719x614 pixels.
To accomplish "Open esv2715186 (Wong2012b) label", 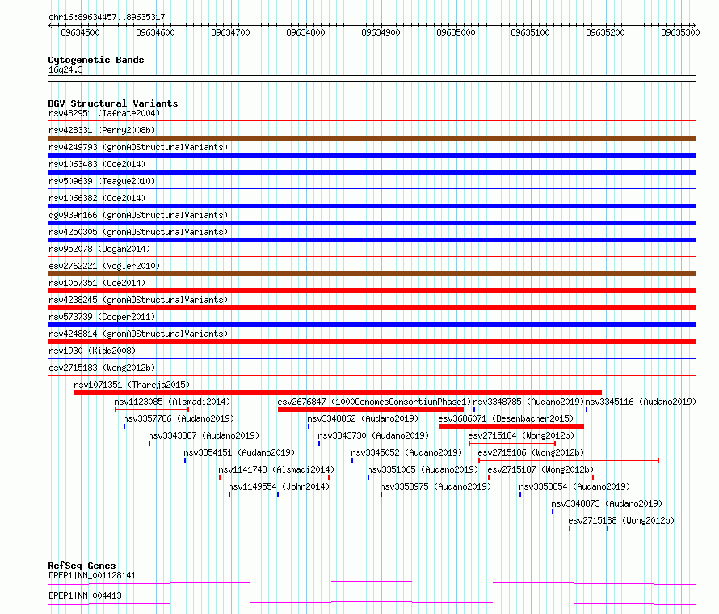I will click(531, 452).
